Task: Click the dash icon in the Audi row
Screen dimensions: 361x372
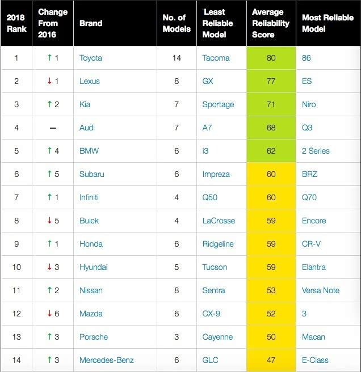Action: (x=53, y=128)
